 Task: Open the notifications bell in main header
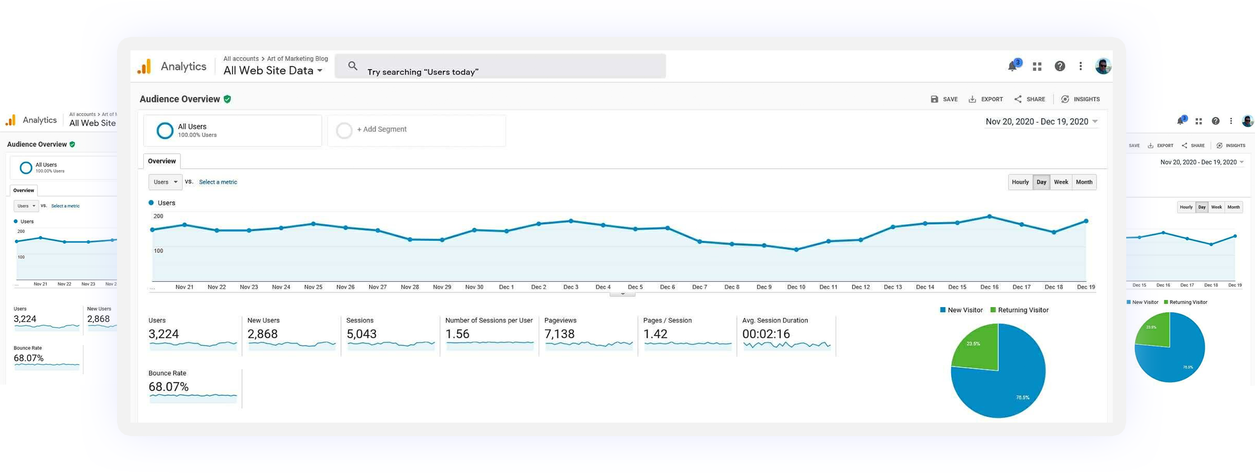1013,66
